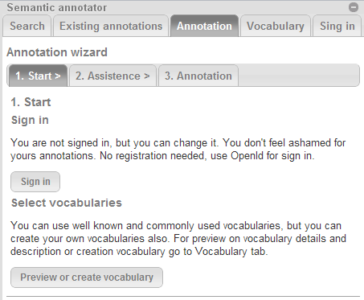This screenshot has width=364, height=300.
Task: Click the '1. Start' section heading
Action: pos(31,102)
